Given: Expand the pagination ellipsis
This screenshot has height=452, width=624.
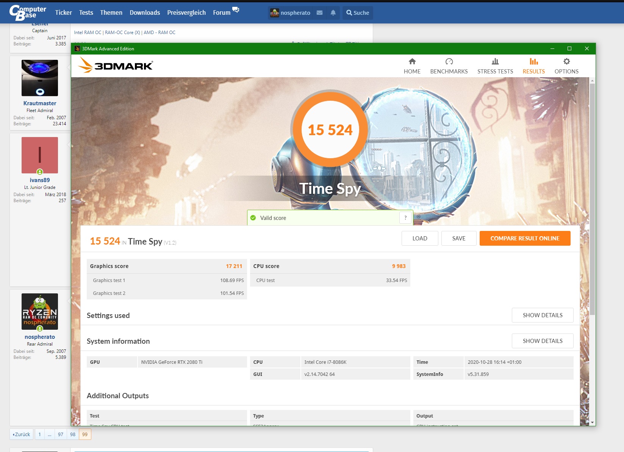Looking at the screenshot, I should pyautogui.click(x=49, y=435).
